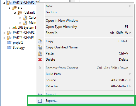The width and height of the screenshot is (136, 106).
Task: Click the src source folder icon
Action: pyautogui.click(x=14, y=8)
